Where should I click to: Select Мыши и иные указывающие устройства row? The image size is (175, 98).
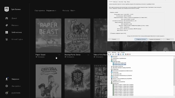(122, 79)
